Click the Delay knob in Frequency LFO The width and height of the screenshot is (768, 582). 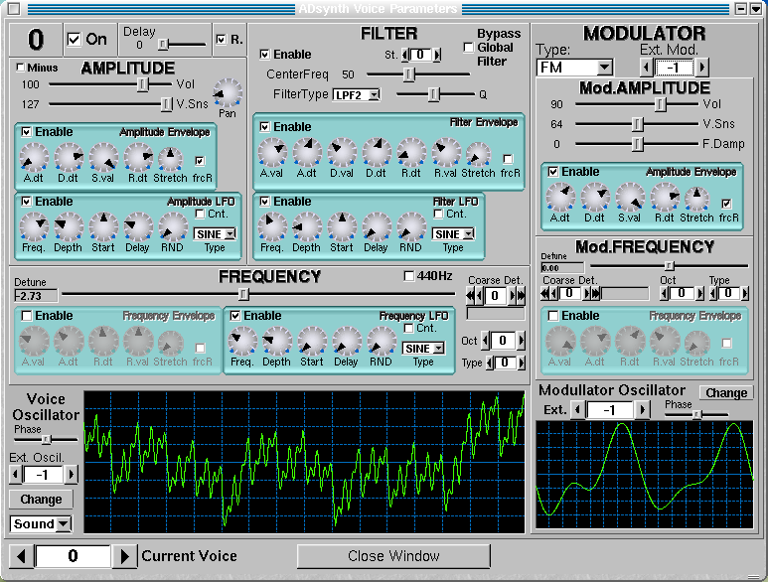tap(347, 341)
